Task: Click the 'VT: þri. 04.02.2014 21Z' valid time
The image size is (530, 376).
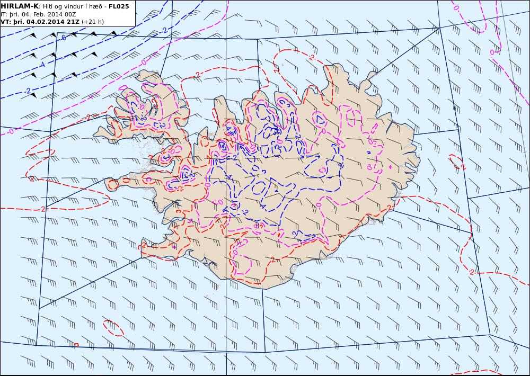Action: pos(40,22)
